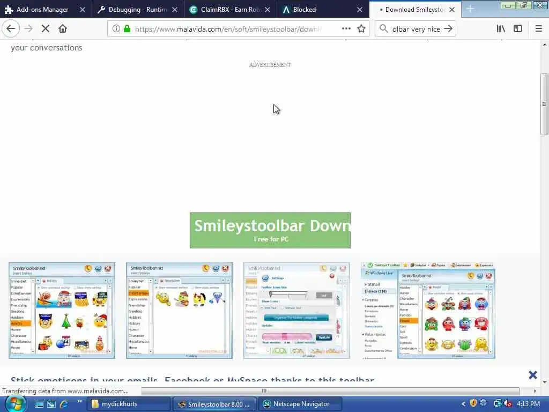The image size is (549, 412).
Task: Open page actions three-dot menu
Action: [x=346, y=29]
